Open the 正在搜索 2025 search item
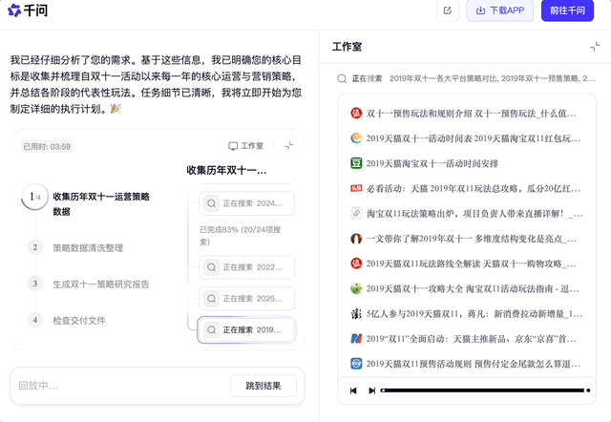The width and height of the screenshot is (611, 422). pyautogui.click(x=246, y=299)
